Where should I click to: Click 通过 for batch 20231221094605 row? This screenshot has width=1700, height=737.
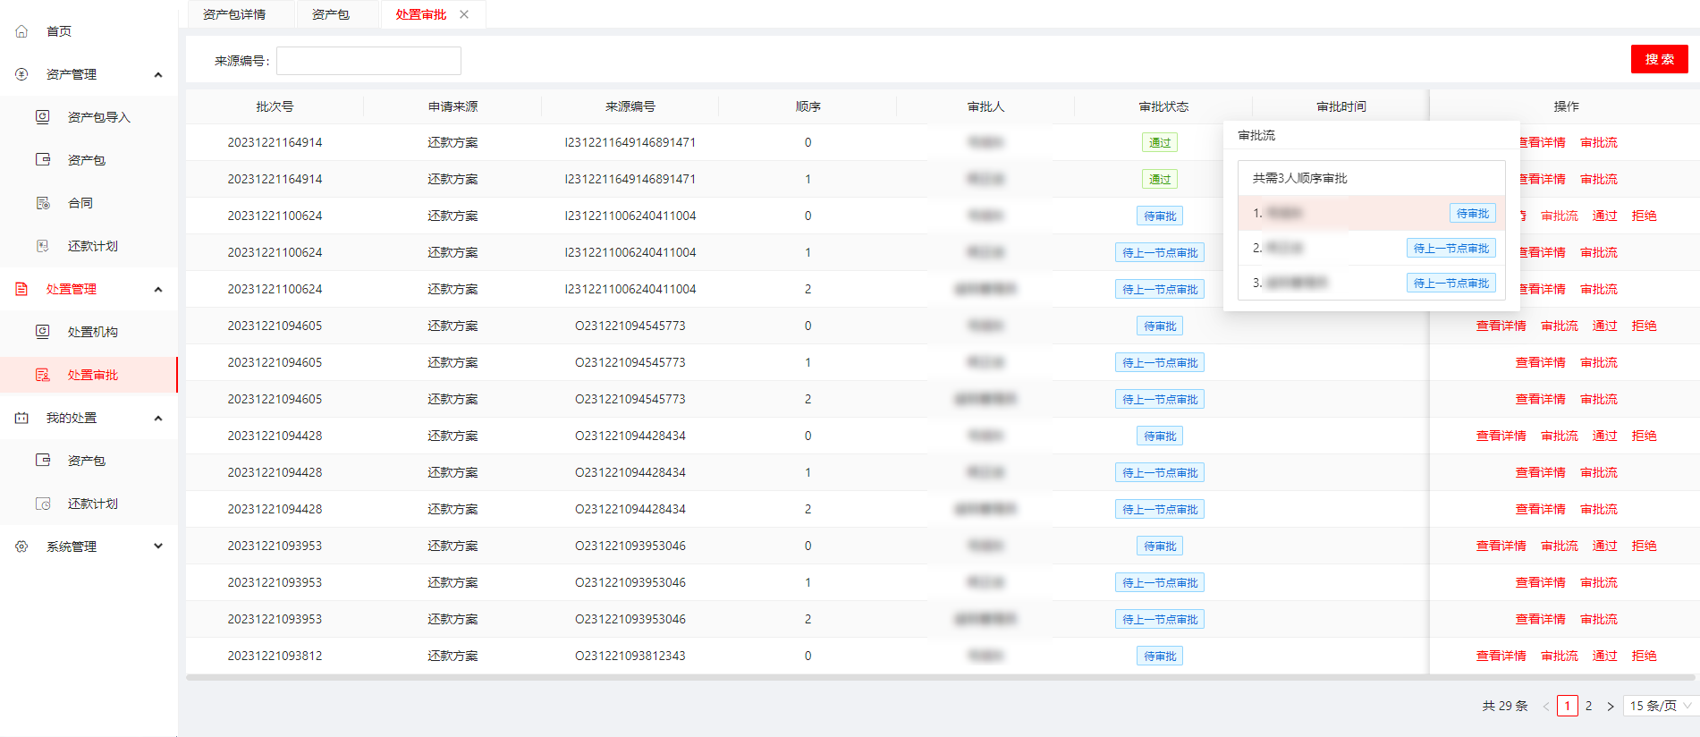coord(1604,326)
